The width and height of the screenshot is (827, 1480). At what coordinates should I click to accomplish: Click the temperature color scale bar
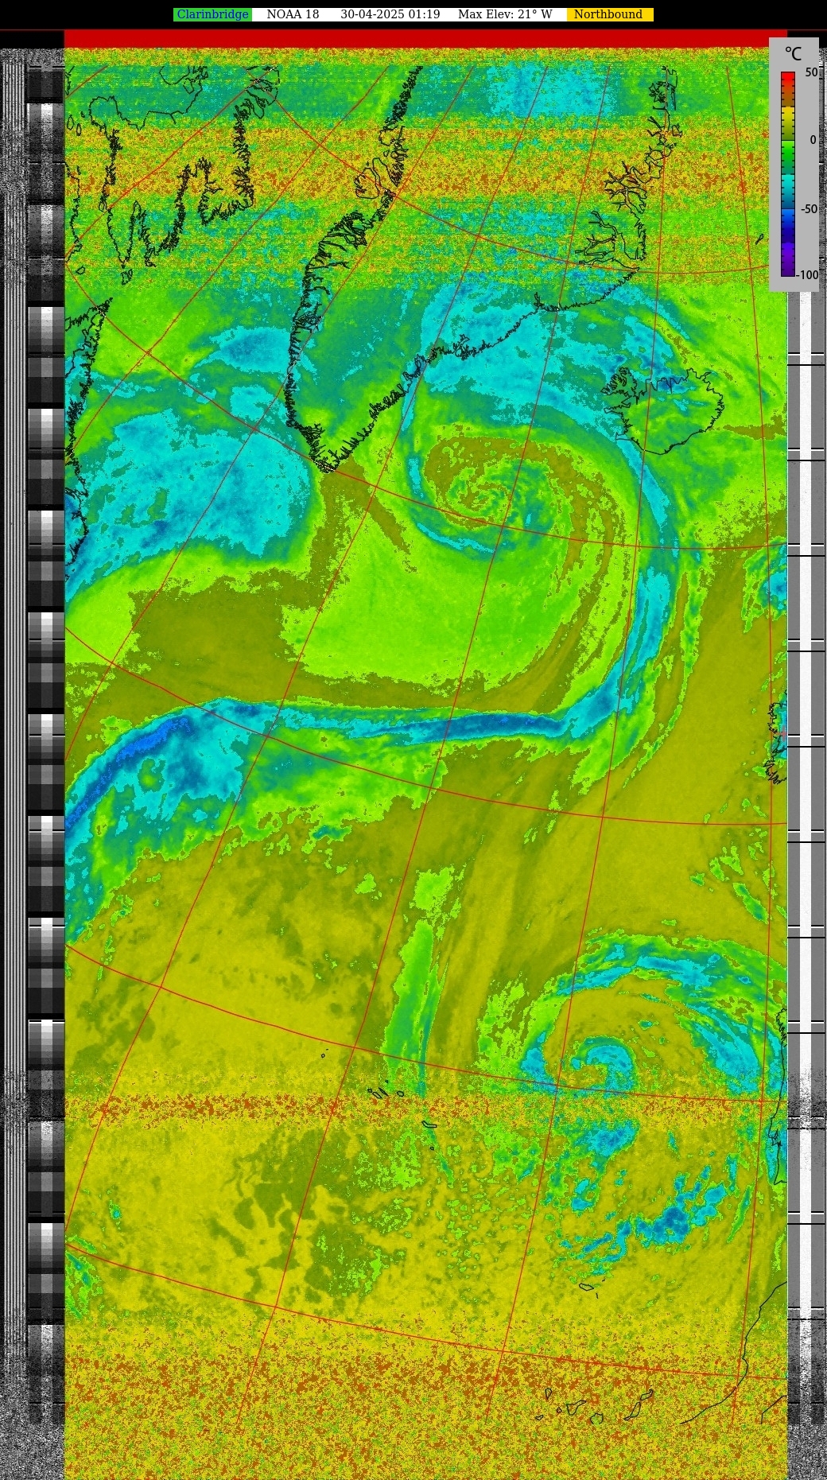(x=787, y=174)
